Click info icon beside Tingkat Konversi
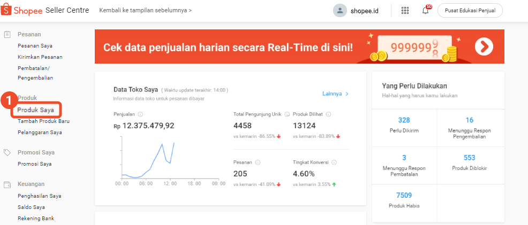The height and width of the screenshot is (225, 528). [334, 162]
